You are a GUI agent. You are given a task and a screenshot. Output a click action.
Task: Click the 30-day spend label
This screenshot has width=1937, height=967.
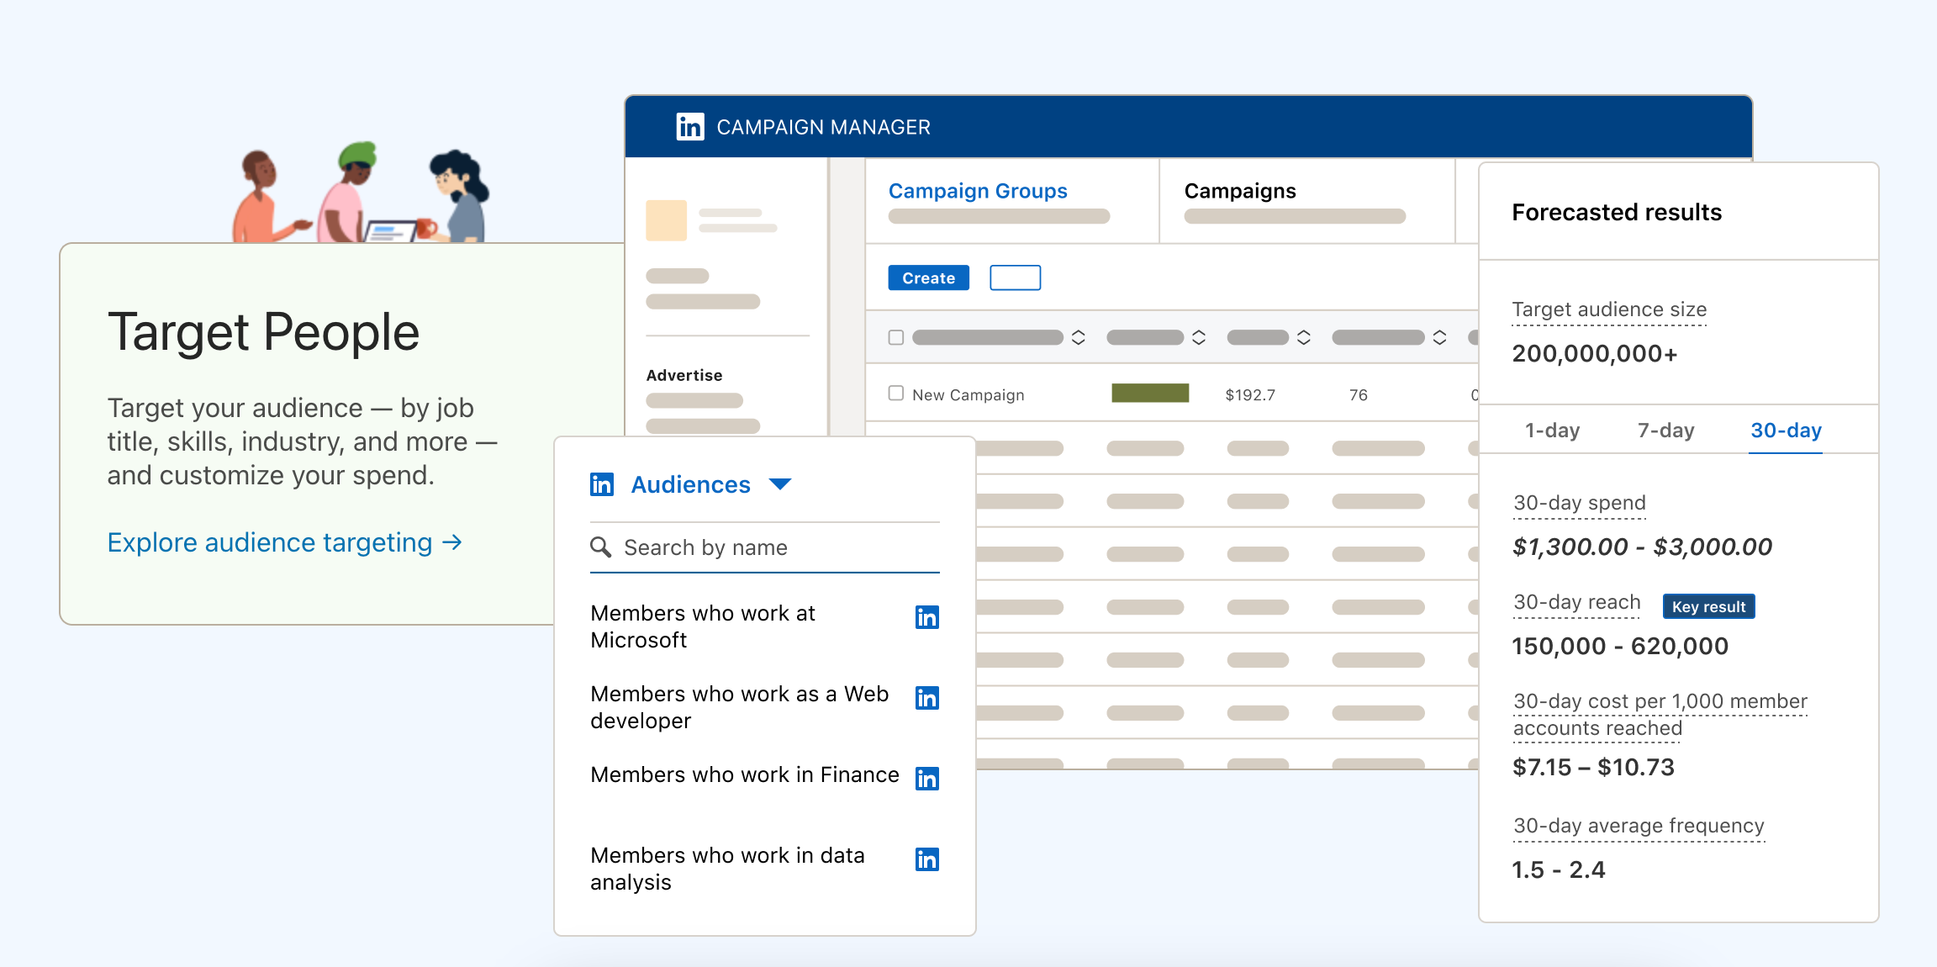[x=1580, y=503]
